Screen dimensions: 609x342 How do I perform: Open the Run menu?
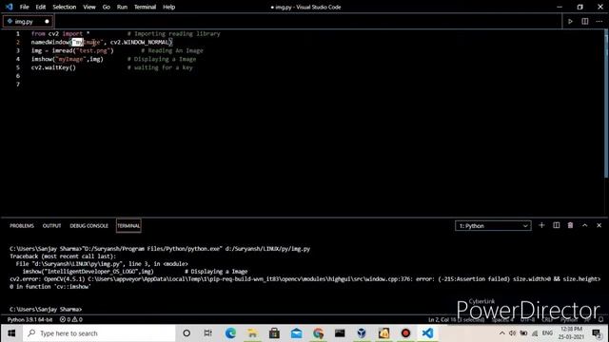click(122, 7)
